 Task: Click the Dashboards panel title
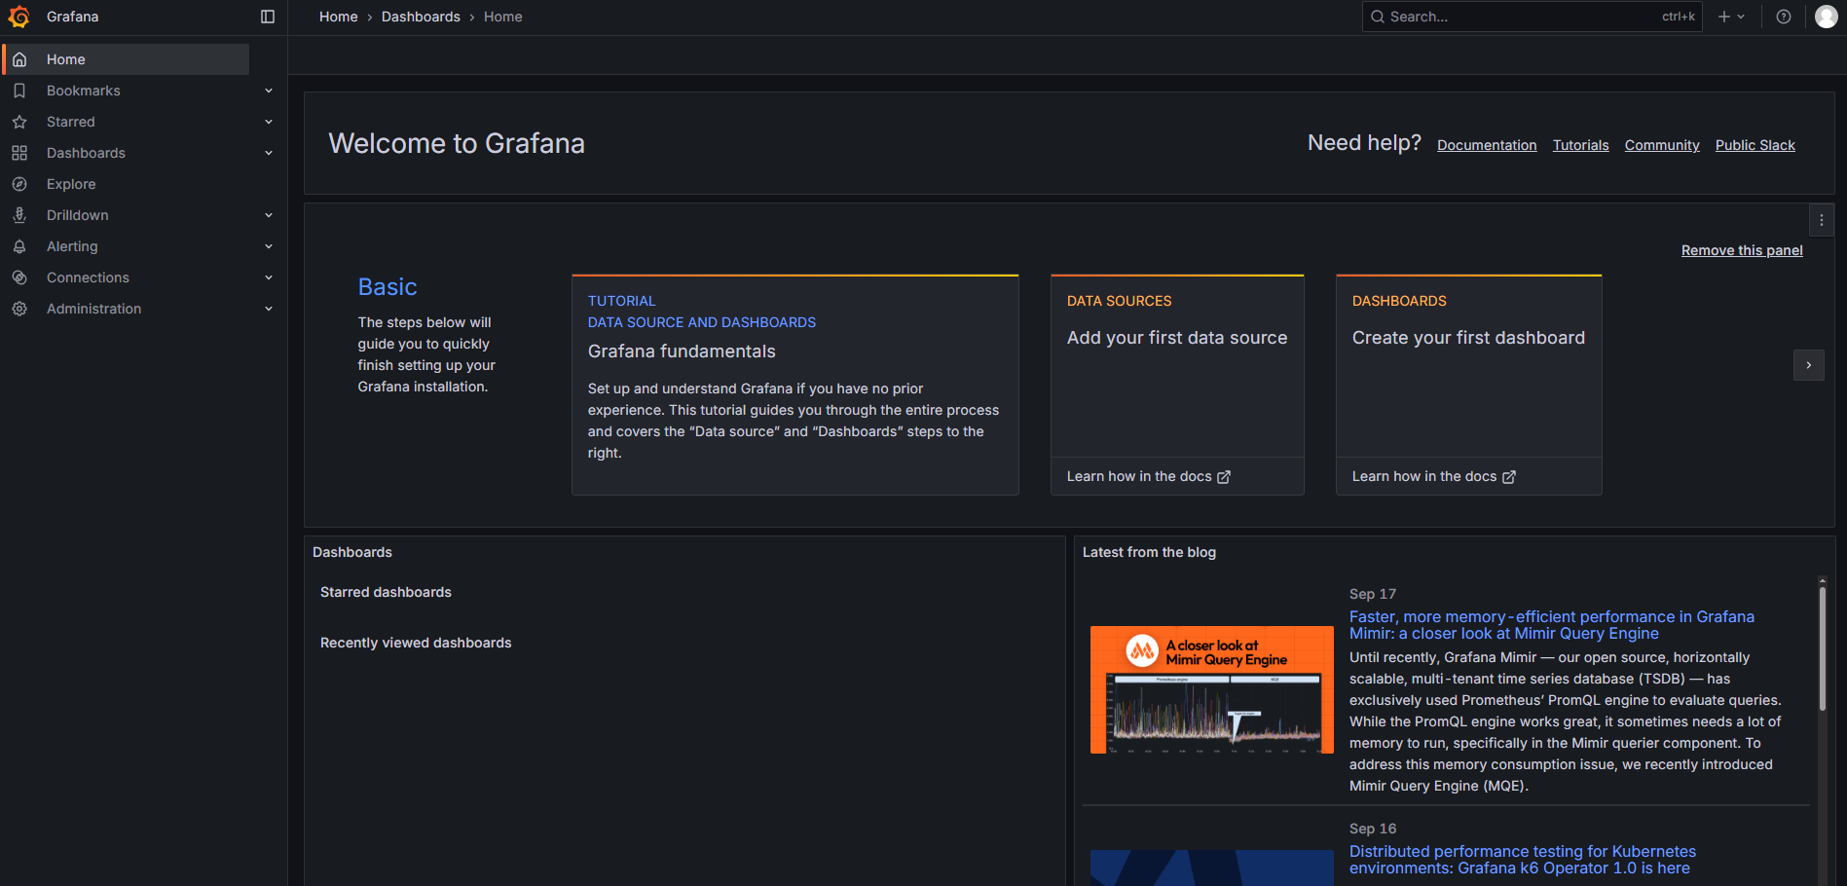[x=352, y=552]
